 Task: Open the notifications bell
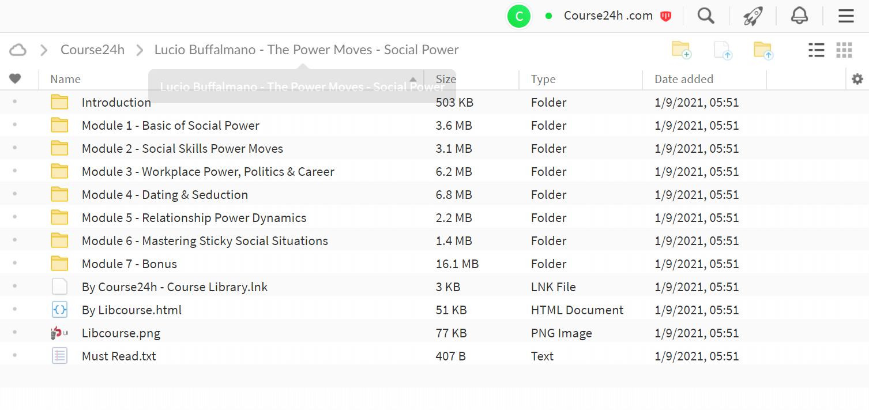pos(799,16)
